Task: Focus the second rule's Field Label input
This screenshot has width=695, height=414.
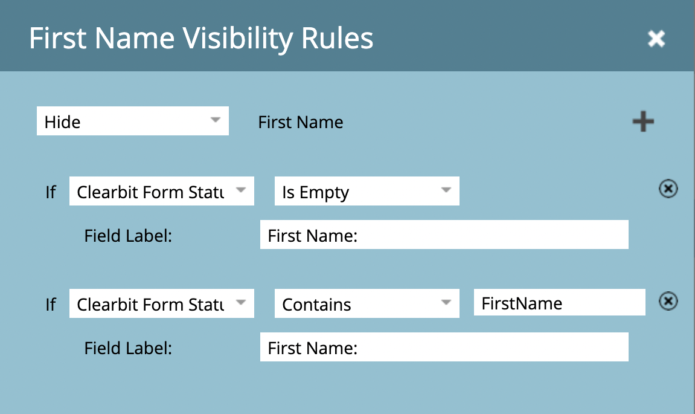Action: (444, 348)
